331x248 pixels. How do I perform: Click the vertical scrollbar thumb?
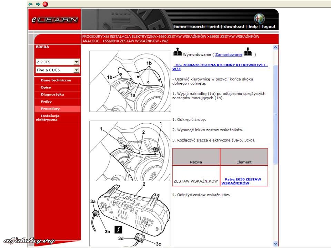pos(275,114)
